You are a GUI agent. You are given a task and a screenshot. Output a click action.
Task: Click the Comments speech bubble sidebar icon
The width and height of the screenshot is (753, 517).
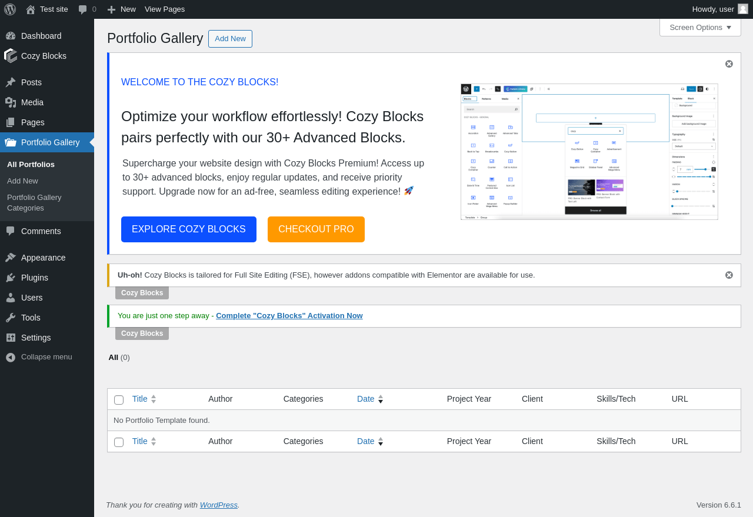pos(11,231)
